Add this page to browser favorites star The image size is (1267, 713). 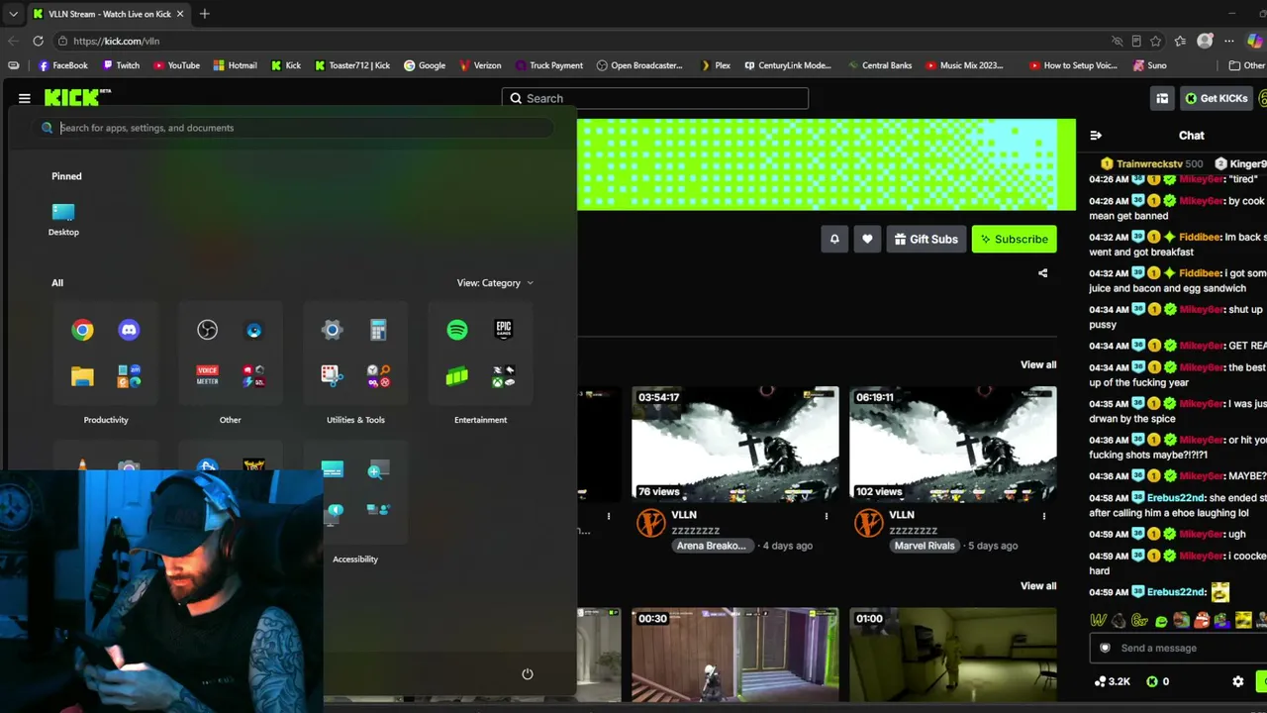click(1156, 41)
